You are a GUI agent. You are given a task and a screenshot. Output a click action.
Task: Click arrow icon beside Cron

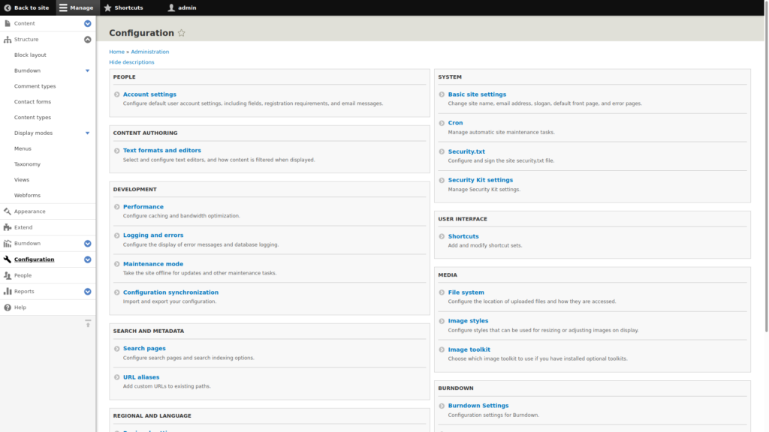coord(442,123)
